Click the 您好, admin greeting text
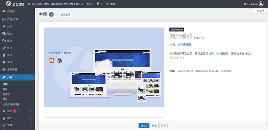 pyautogui.click(x=251, y=4)
